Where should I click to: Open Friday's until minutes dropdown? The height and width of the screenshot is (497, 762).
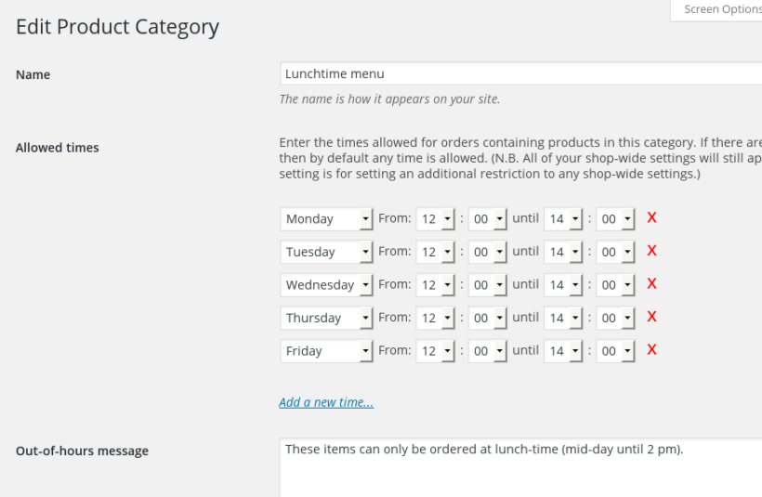pos(615,351)
